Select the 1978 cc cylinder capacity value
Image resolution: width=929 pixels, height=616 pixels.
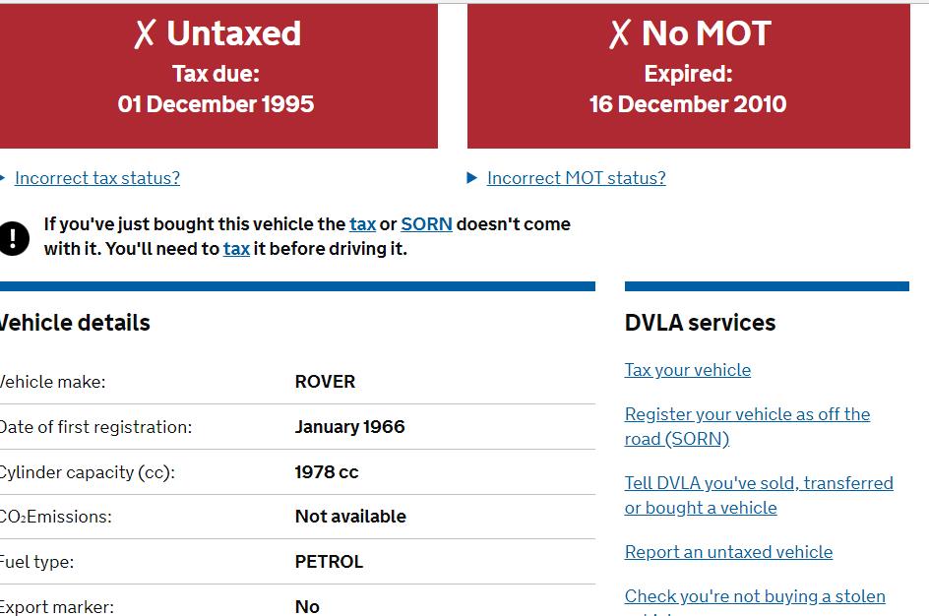tap(327, 472)
